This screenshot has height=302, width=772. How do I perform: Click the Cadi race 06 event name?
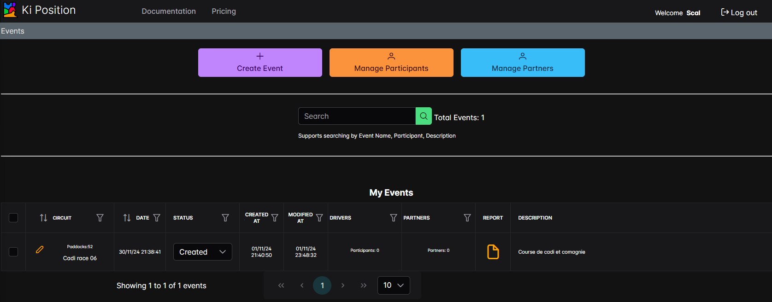pos(80,258)
